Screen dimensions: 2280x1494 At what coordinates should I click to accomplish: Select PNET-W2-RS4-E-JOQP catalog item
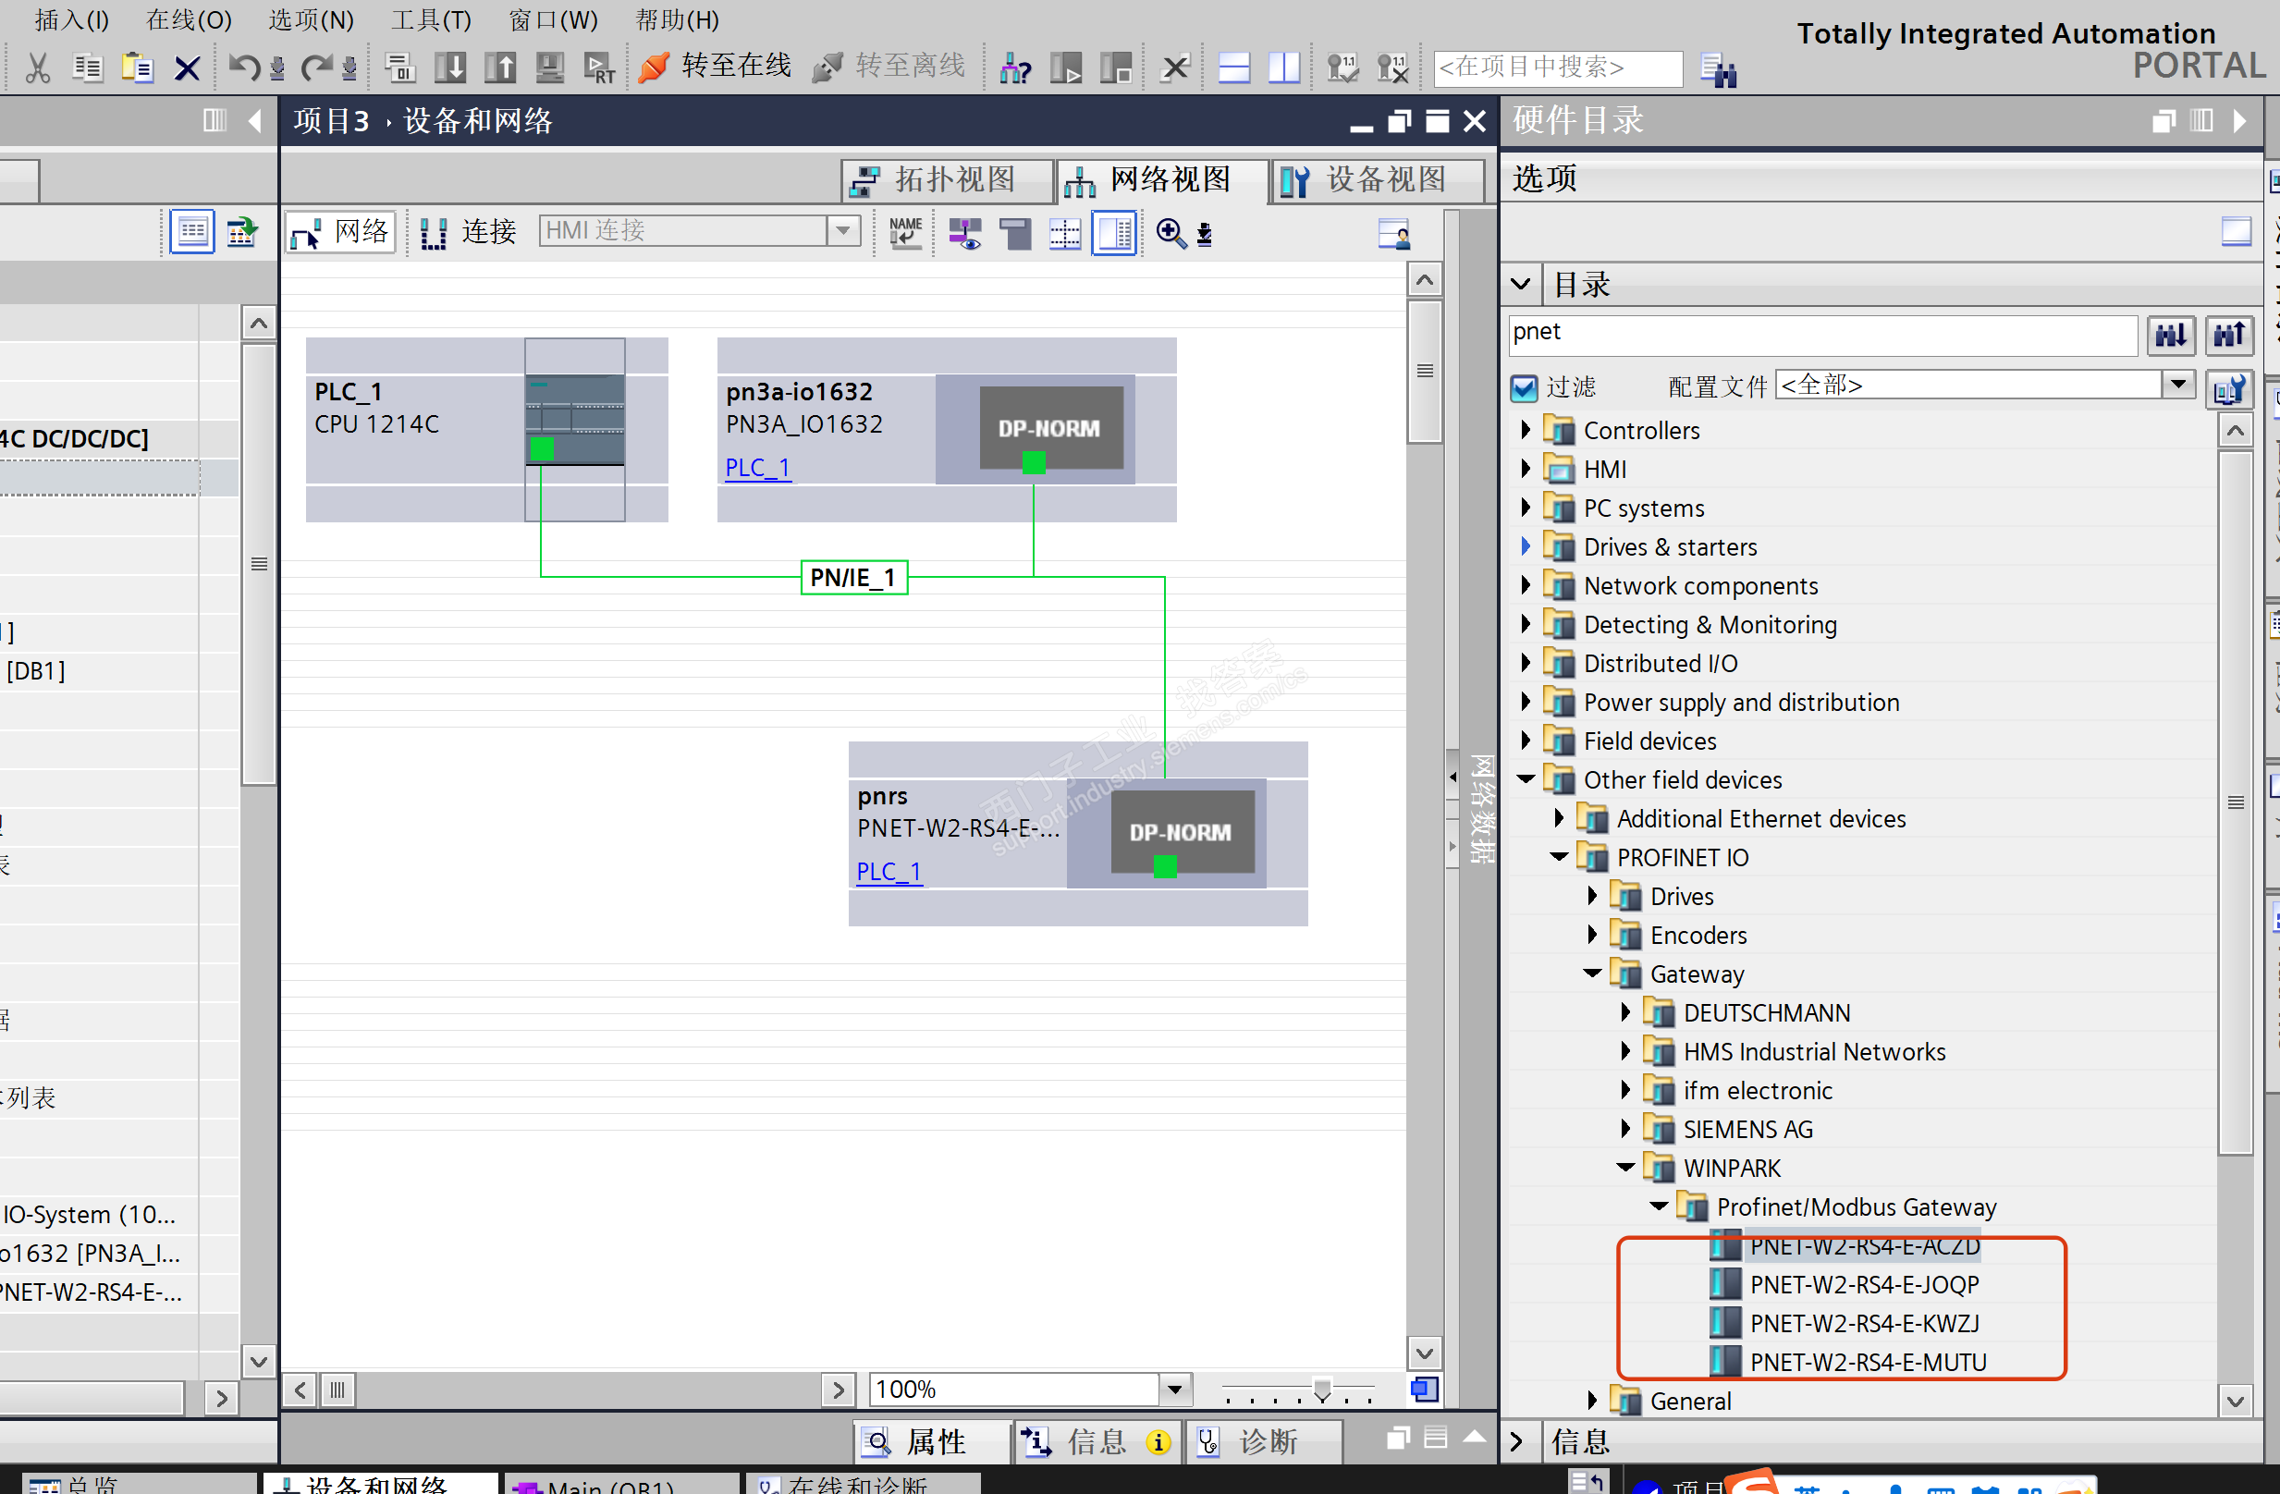[1863, 1284]
